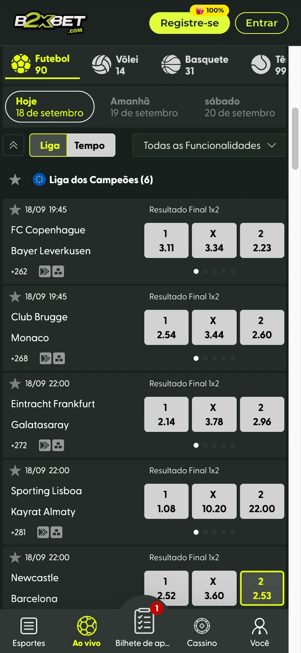Switch to the Amanhã 19 de setembro tab
The image size is (301, 653).
pyautogui.click(x=144, y=107)
